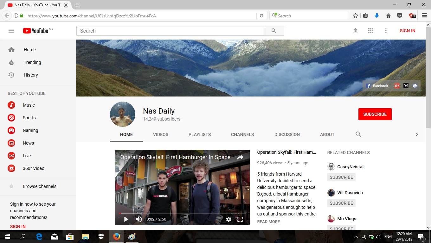Open Firefox downloads arrow
The width and height of the screenshot is (431, 243).
tap(376, 16)
